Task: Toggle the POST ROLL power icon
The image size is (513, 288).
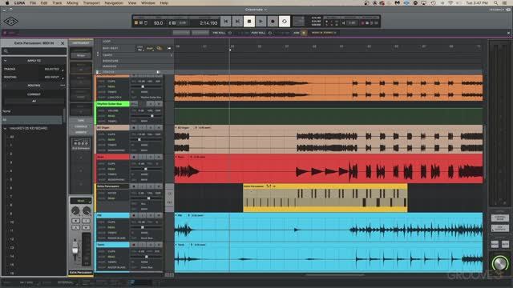Action: click(x=270, y=33)
